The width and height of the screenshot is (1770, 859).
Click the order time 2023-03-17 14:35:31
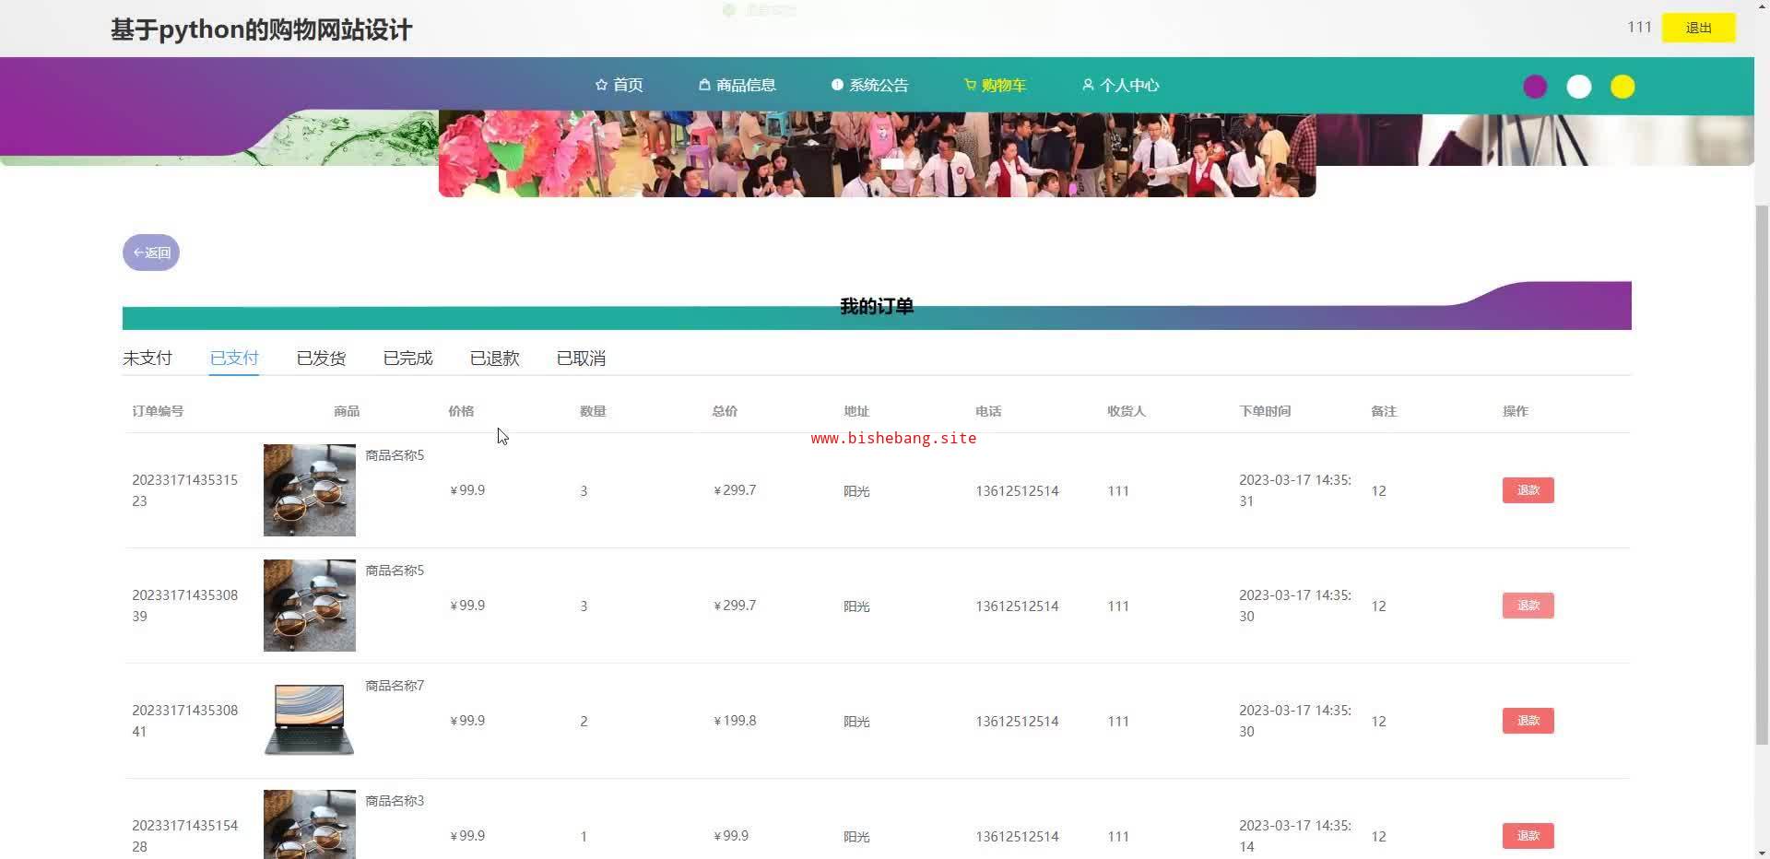coord(1295,490)
